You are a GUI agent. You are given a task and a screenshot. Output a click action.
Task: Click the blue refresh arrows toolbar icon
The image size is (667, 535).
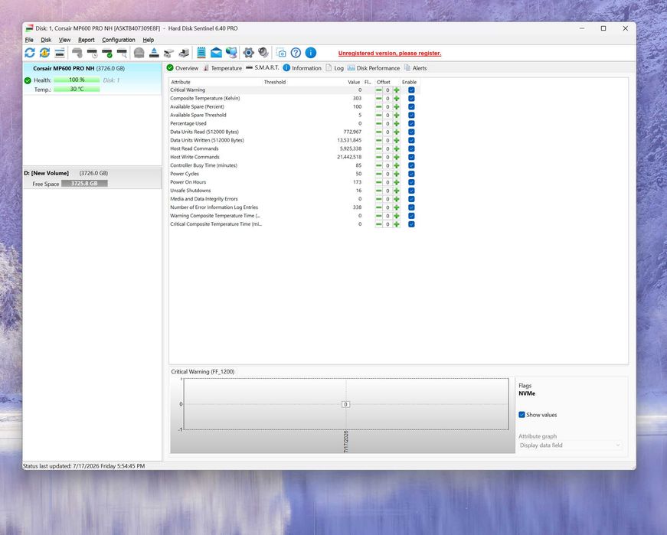pos(30,53)
